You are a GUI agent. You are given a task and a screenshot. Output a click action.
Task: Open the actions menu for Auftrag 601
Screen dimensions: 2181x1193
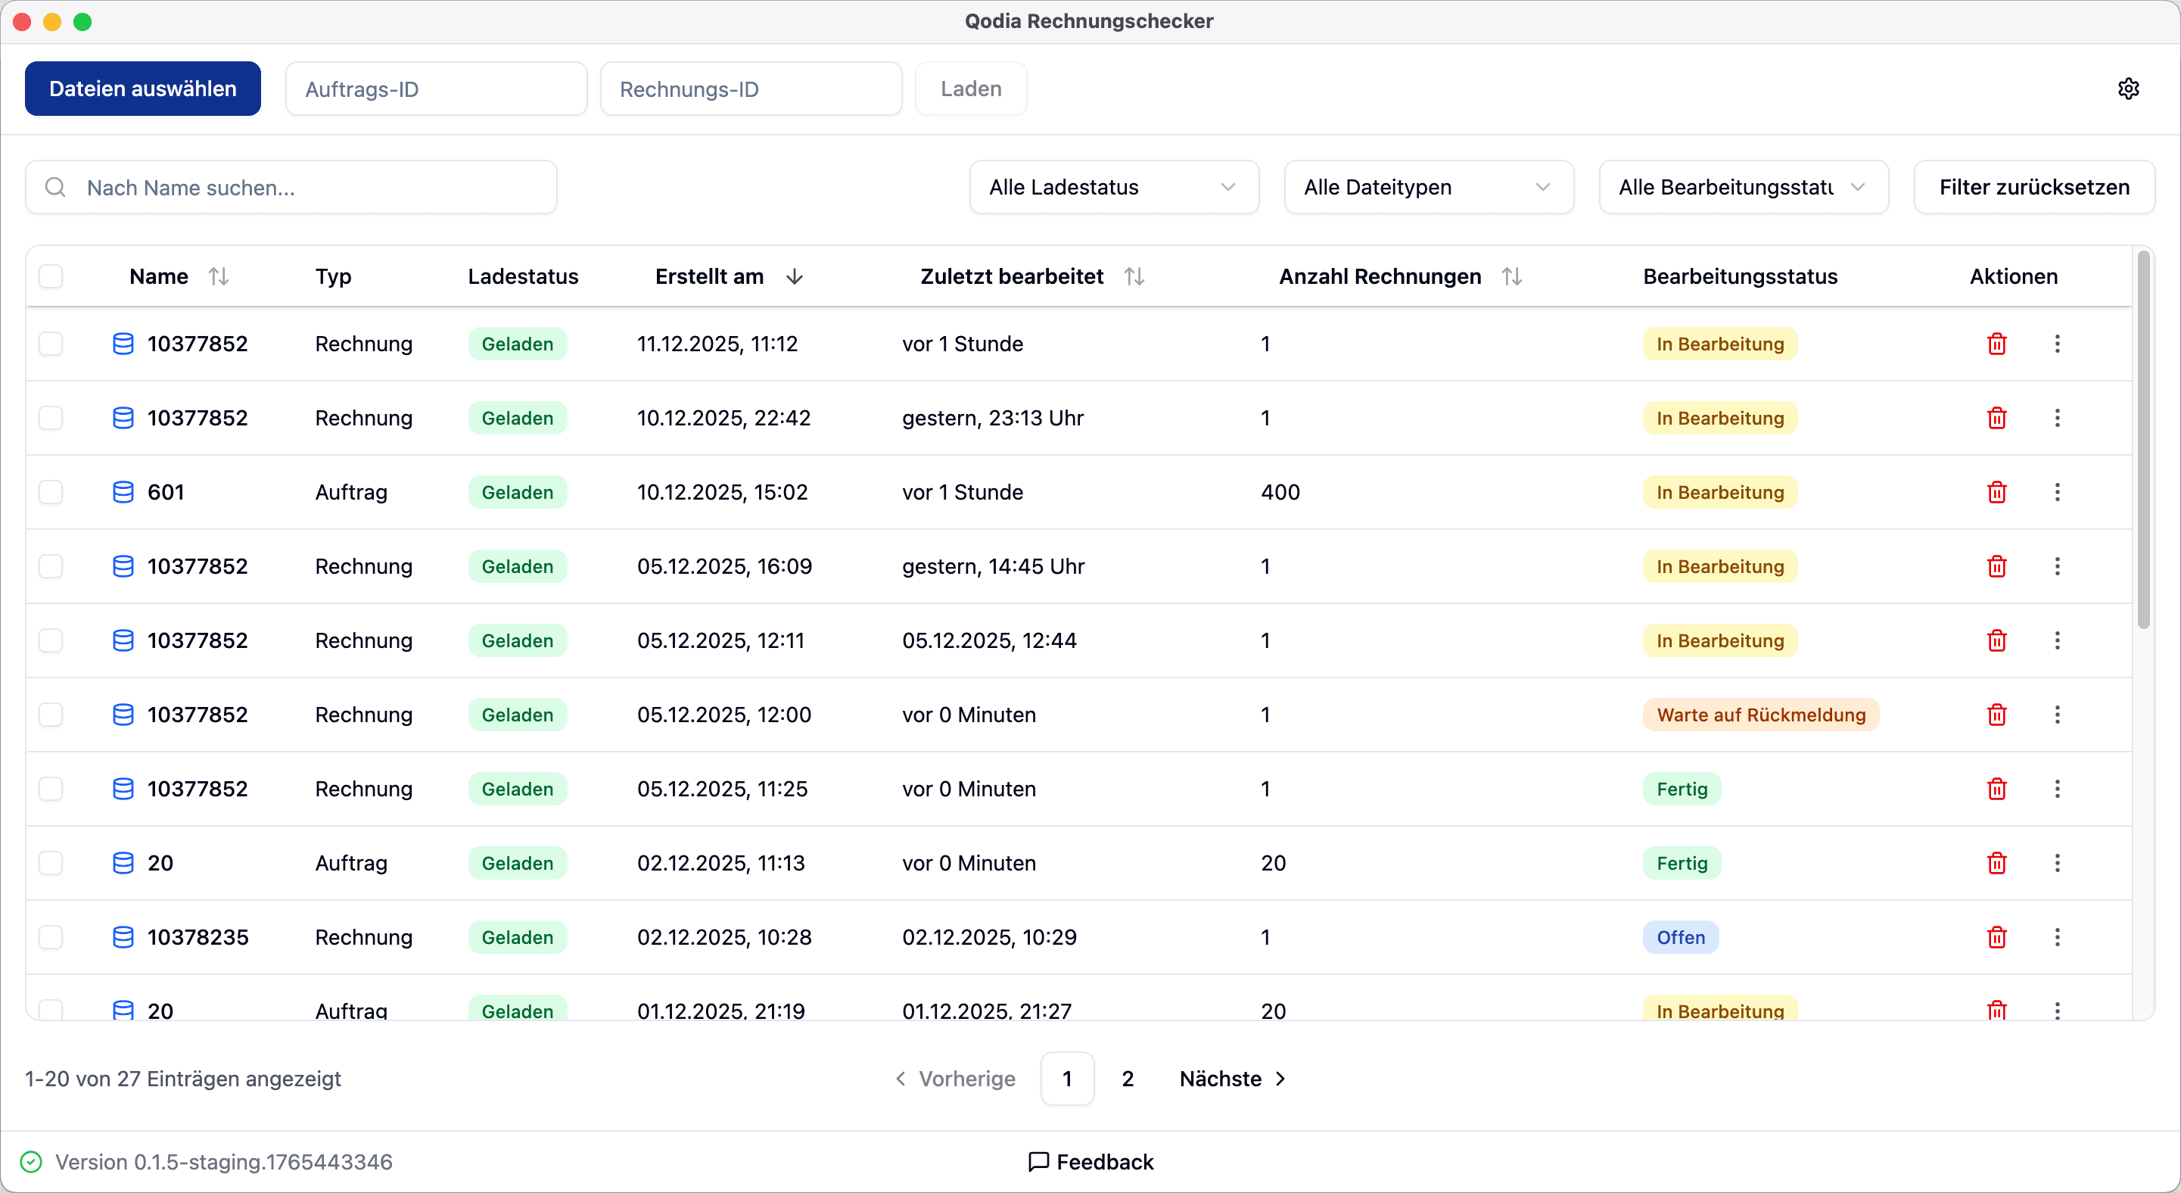coord(2058,492)
